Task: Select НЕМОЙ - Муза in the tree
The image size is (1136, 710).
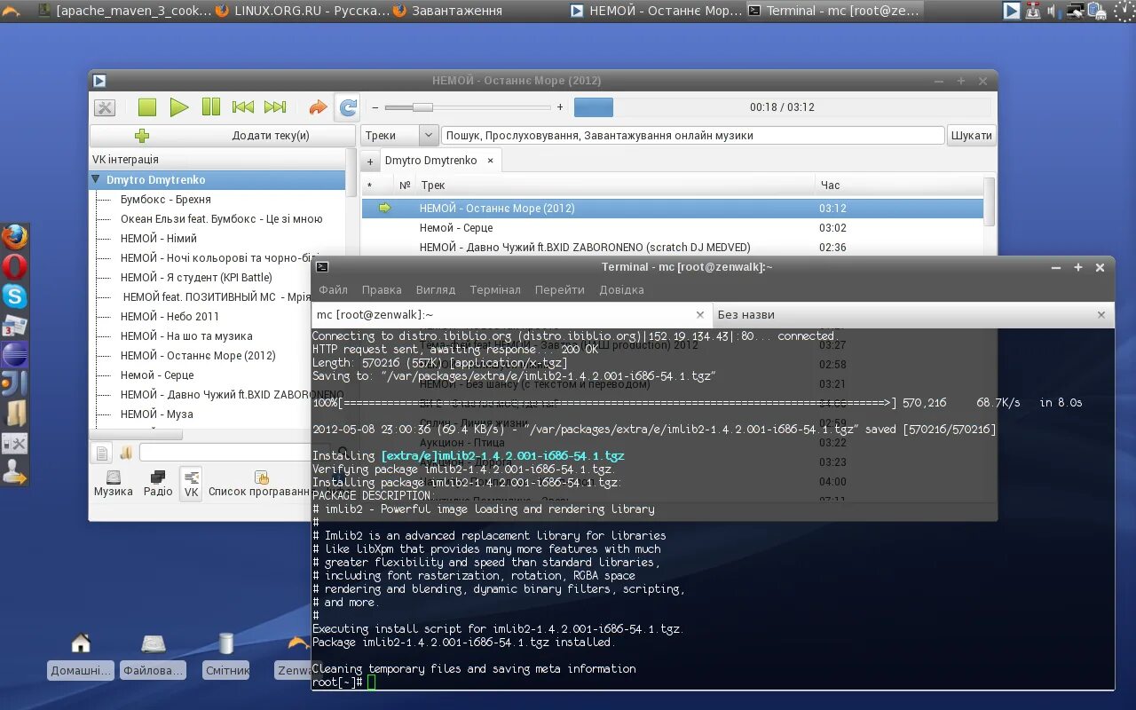Action: tap(157, 414)
